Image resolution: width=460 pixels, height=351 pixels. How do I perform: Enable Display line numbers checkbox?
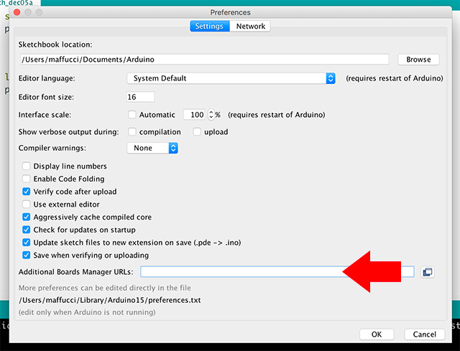click(27, 166)
